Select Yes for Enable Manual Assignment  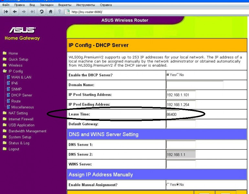click(168, 185)
